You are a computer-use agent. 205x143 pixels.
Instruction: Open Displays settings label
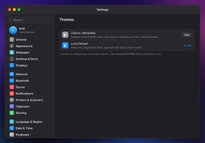click(22, 65)
